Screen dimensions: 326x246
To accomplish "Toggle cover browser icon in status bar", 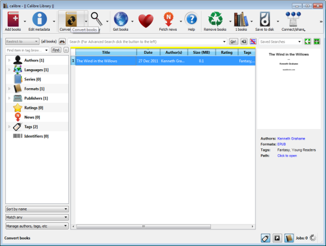I will coord(277,238).
